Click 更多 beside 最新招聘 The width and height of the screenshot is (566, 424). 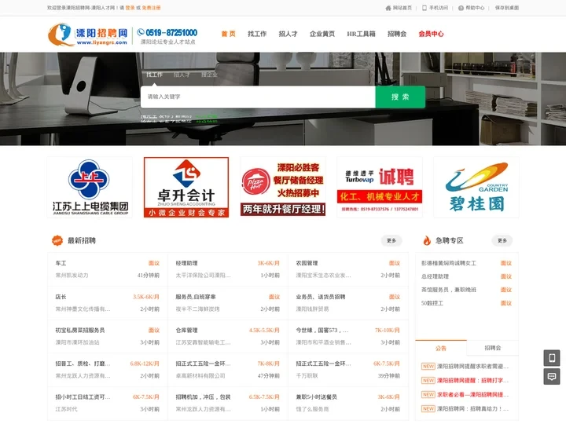point(391,240)
